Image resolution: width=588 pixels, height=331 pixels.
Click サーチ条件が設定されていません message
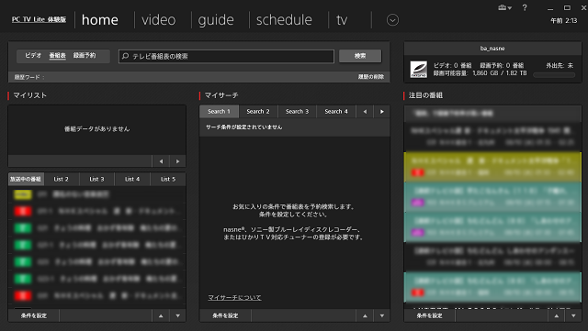pyautogui.click(x=244, y=127)
